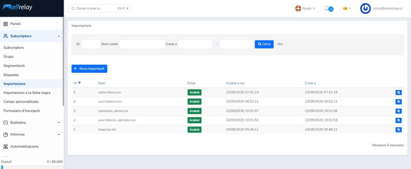This screenshot has width=411, height=169.
Task: Sort table by Nom column
Action: (102, 83)
